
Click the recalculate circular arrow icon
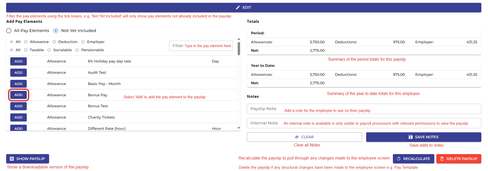click(x=399, y=159)
